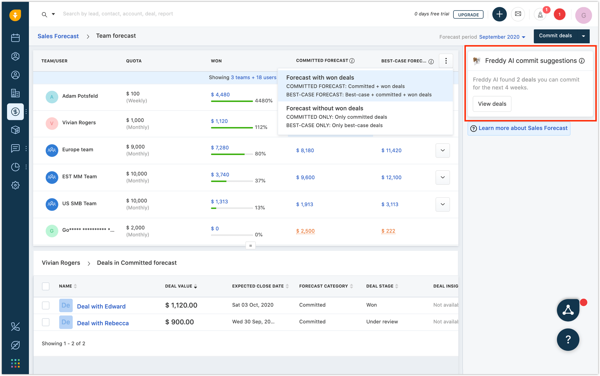Click the View deals button in Freddy AI panel
Screen dimensions: 600x376
coord(492,104)
